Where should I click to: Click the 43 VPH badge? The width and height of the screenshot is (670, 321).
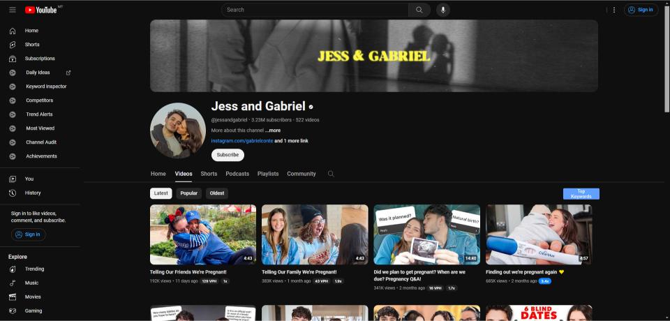[321, 281]
